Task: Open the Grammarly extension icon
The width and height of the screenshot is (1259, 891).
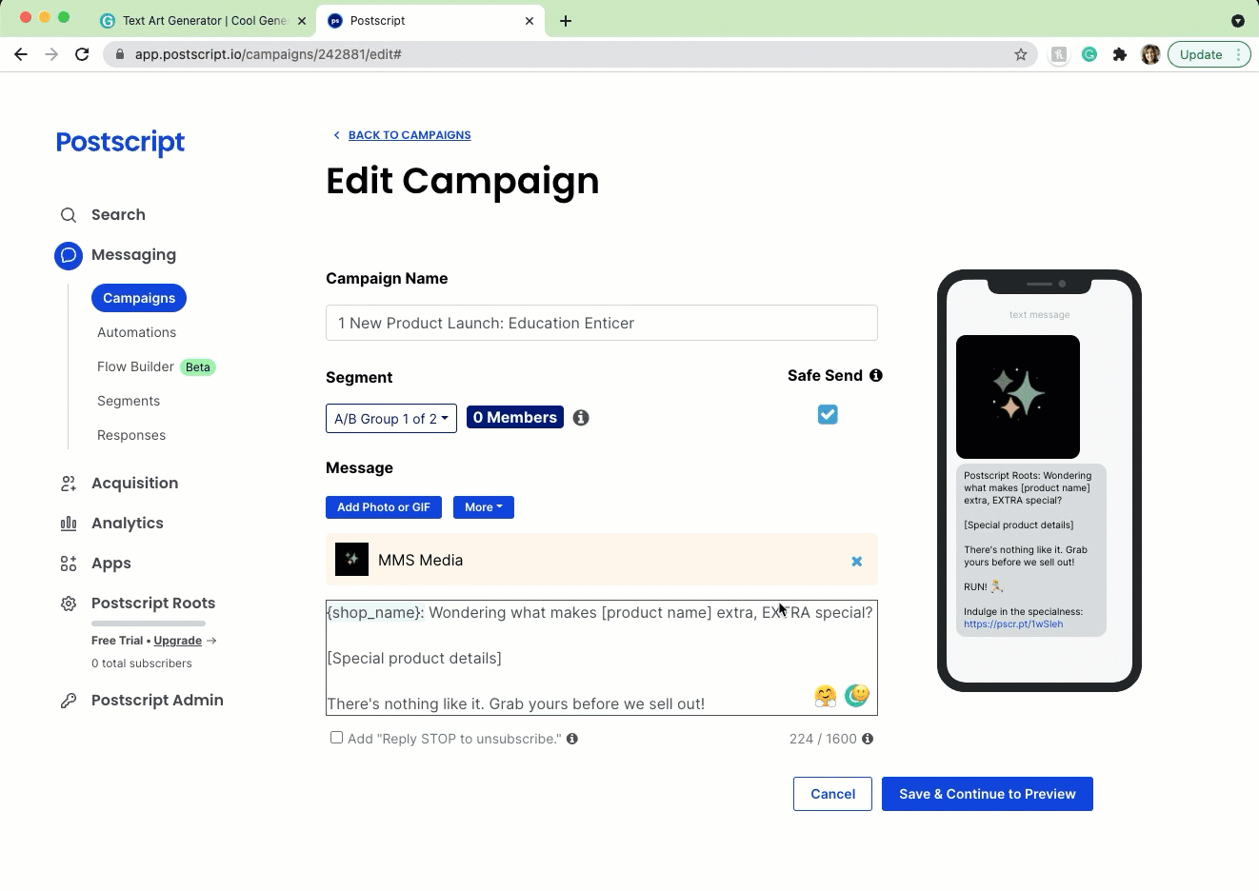Action: [x=1089, y=54]
